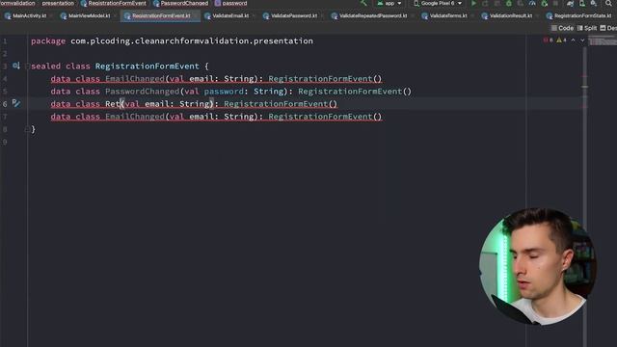Click the Run with Coverage icon
The image size is (617, 347).
click(x=521, y=3)
